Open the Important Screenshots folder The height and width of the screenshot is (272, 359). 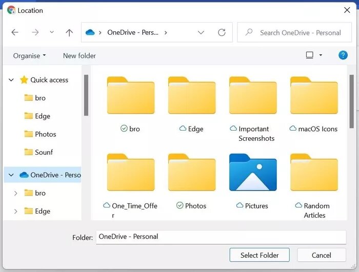click(x=253, y=109)
